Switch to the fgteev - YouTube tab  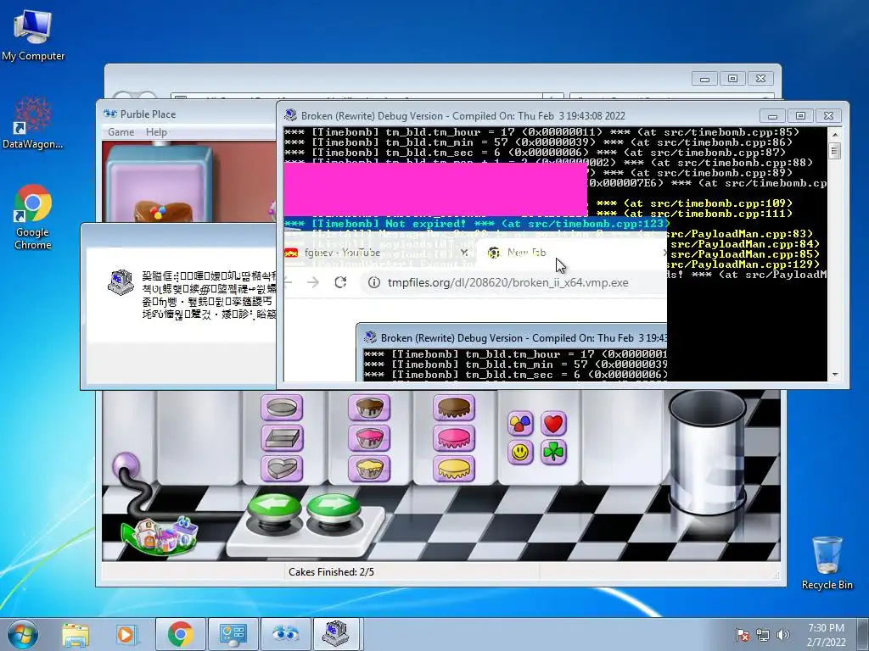pyautogui.click(x=342, y=253)
